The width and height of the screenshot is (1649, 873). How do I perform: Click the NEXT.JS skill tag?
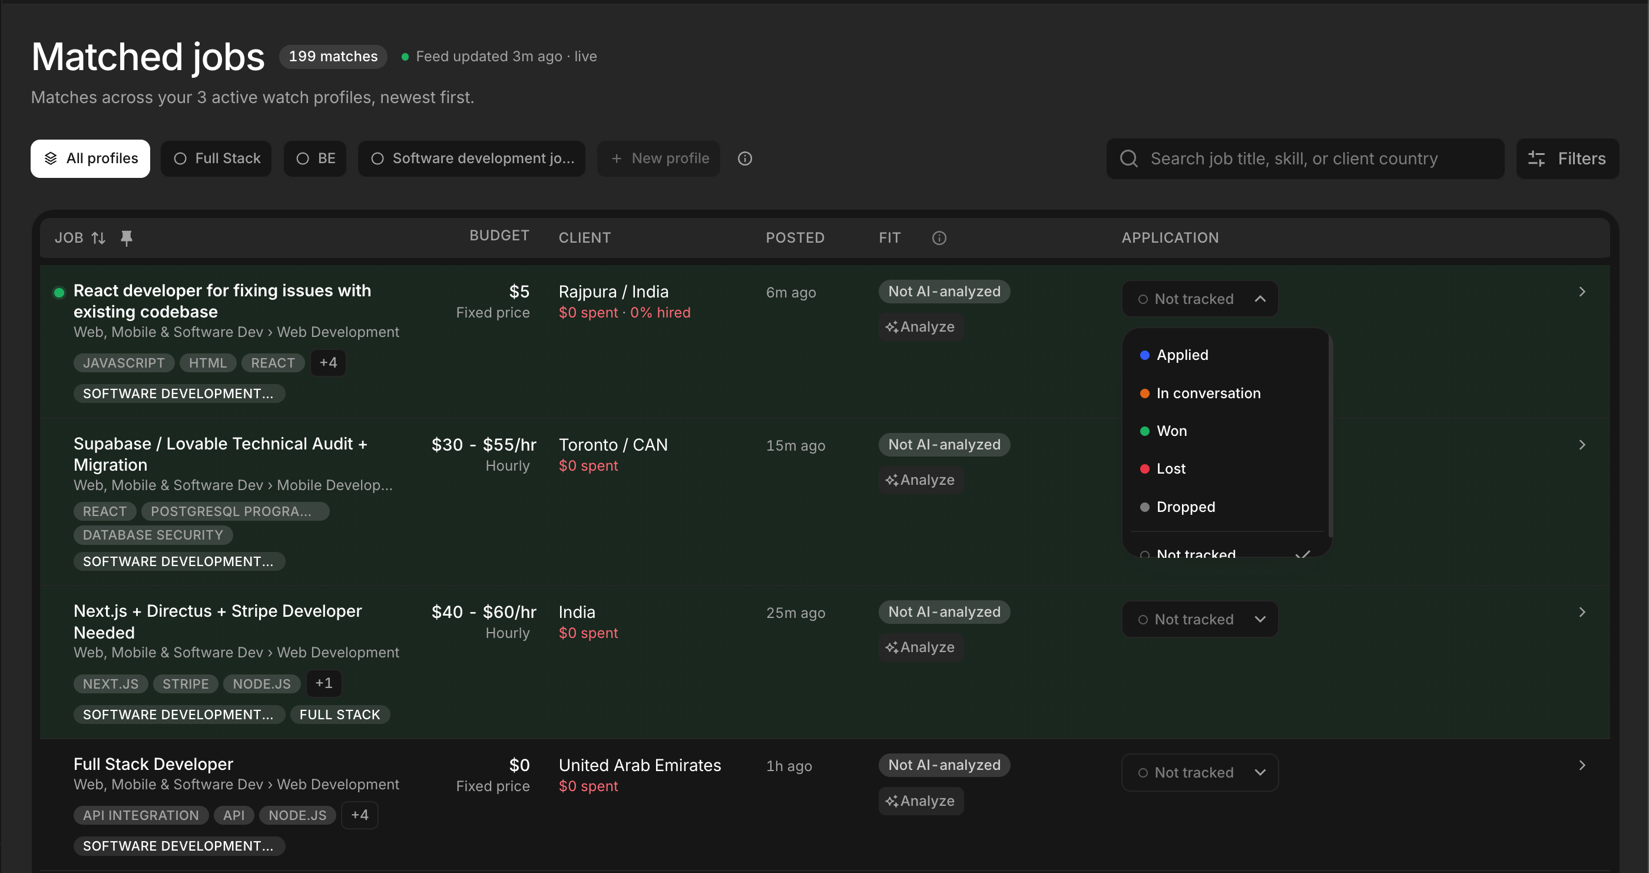(111, 684)
